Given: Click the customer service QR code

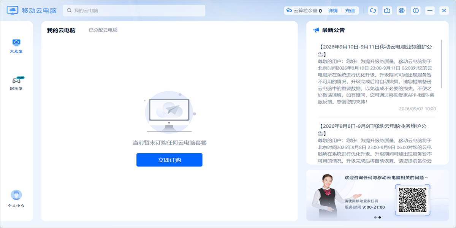Looking at the screenshot, I should 413,199.
